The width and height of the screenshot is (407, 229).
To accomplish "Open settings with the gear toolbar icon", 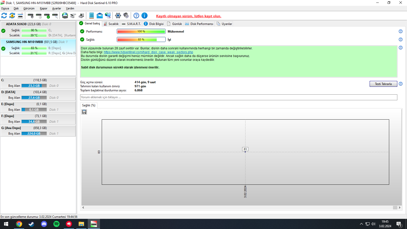I will [118, 16].
